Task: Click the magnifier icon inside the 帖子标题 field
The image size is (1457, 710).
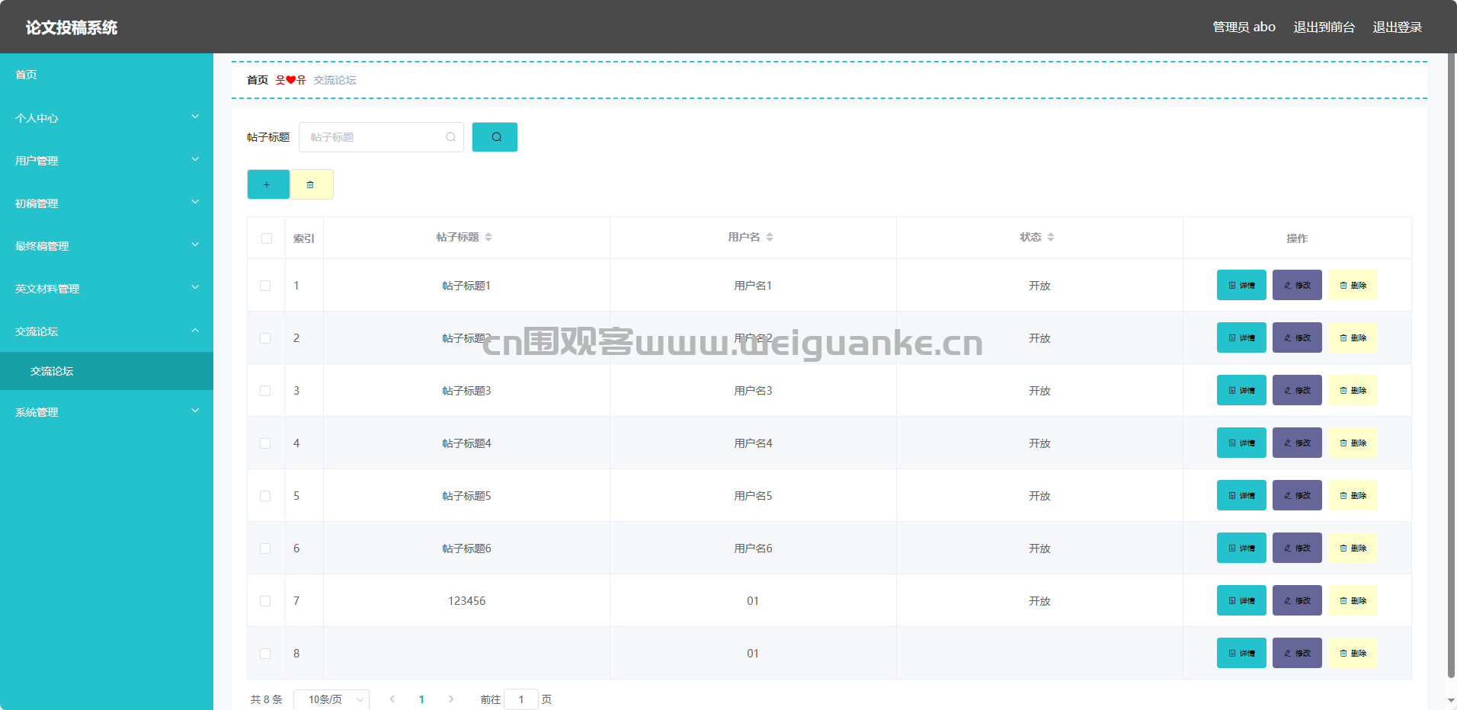Action: [450, 137]
